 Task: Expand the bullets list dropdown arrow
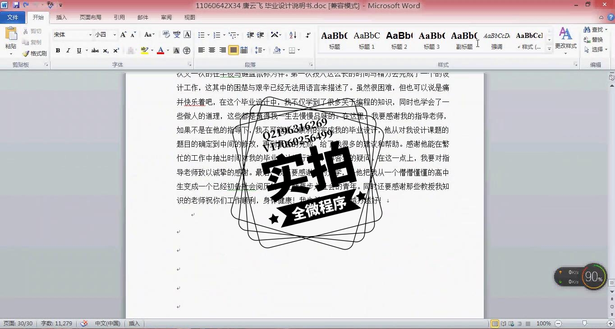coord(208,35)
